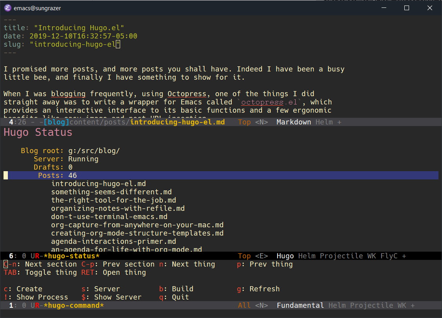Screen dimensions: 442x318
Task: Select the-right-tool-for-the-job.md entry
Action: point(113,200)
